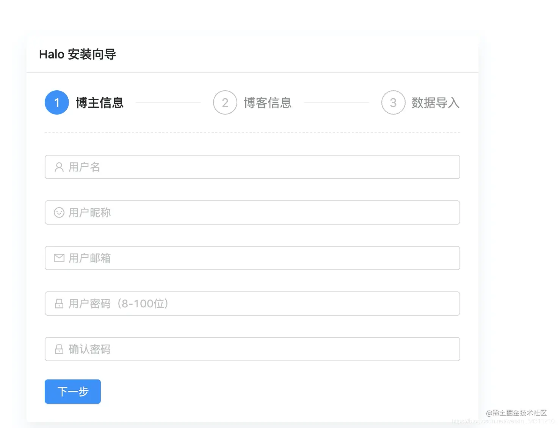
Task: Click the envelope icon in 用户邮箱 field
Action: pos(59,258)
